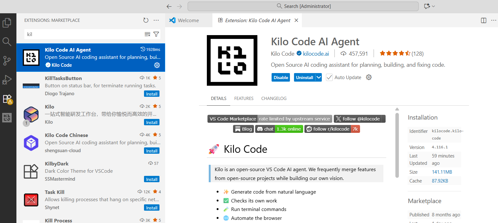Open Run and Debug view
The image size is (498, 223).
(x=7, y=80)
